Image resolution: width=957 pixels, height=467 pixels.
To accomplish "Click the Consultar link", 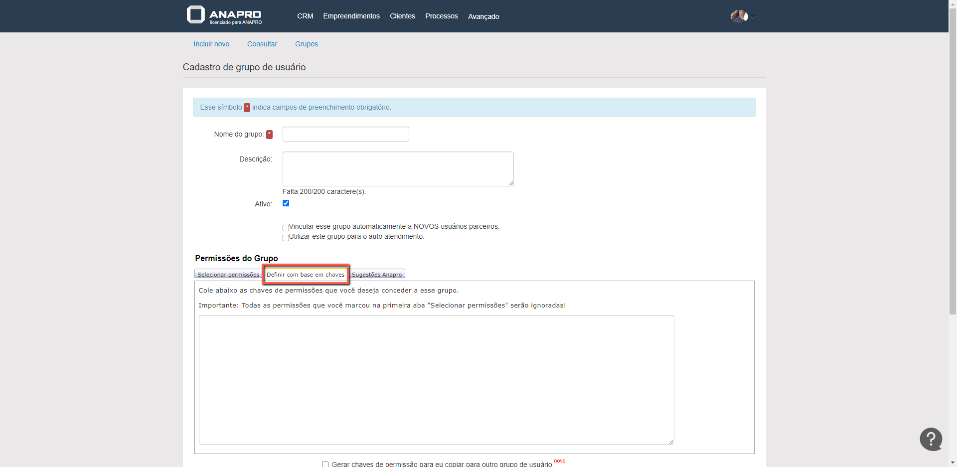I will click(262, 44).
